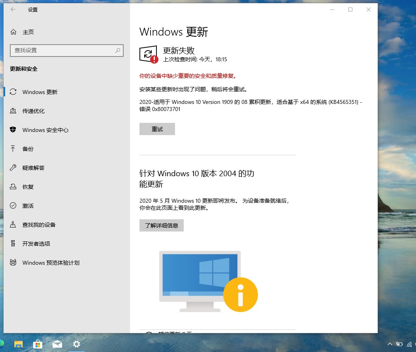The width and height of the screenshot is (416, 352).
Task: Click the 开发者选项 tools icon
Action: tap(13, 243)
